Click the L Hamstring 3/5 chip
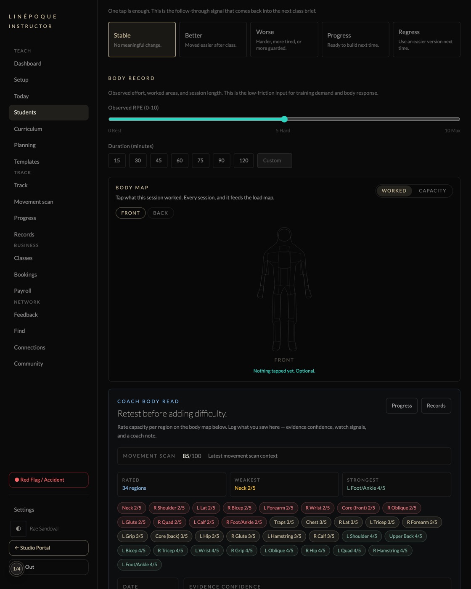This screenshot has width=471, height=589. (x=284, y=536)
